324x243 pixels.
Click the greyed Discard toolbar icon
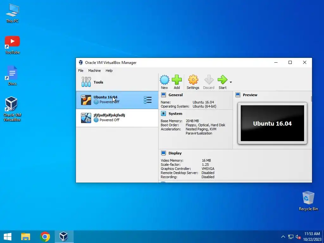[209, 80]
